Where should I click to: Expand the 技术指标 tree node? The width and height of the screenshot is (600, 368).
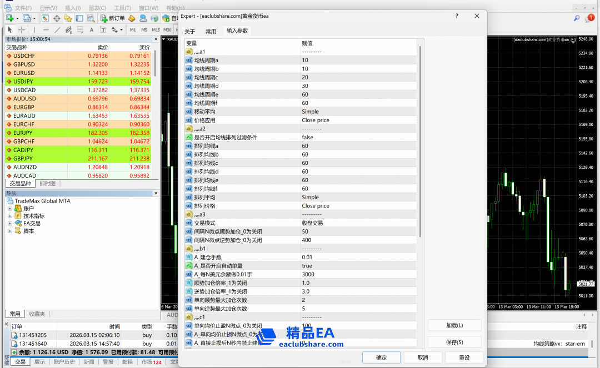[x=10, y=216]
